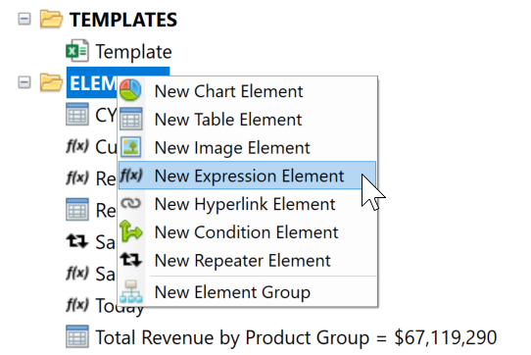Click the TEMPLATES folder label

click(x=123, y=20)
